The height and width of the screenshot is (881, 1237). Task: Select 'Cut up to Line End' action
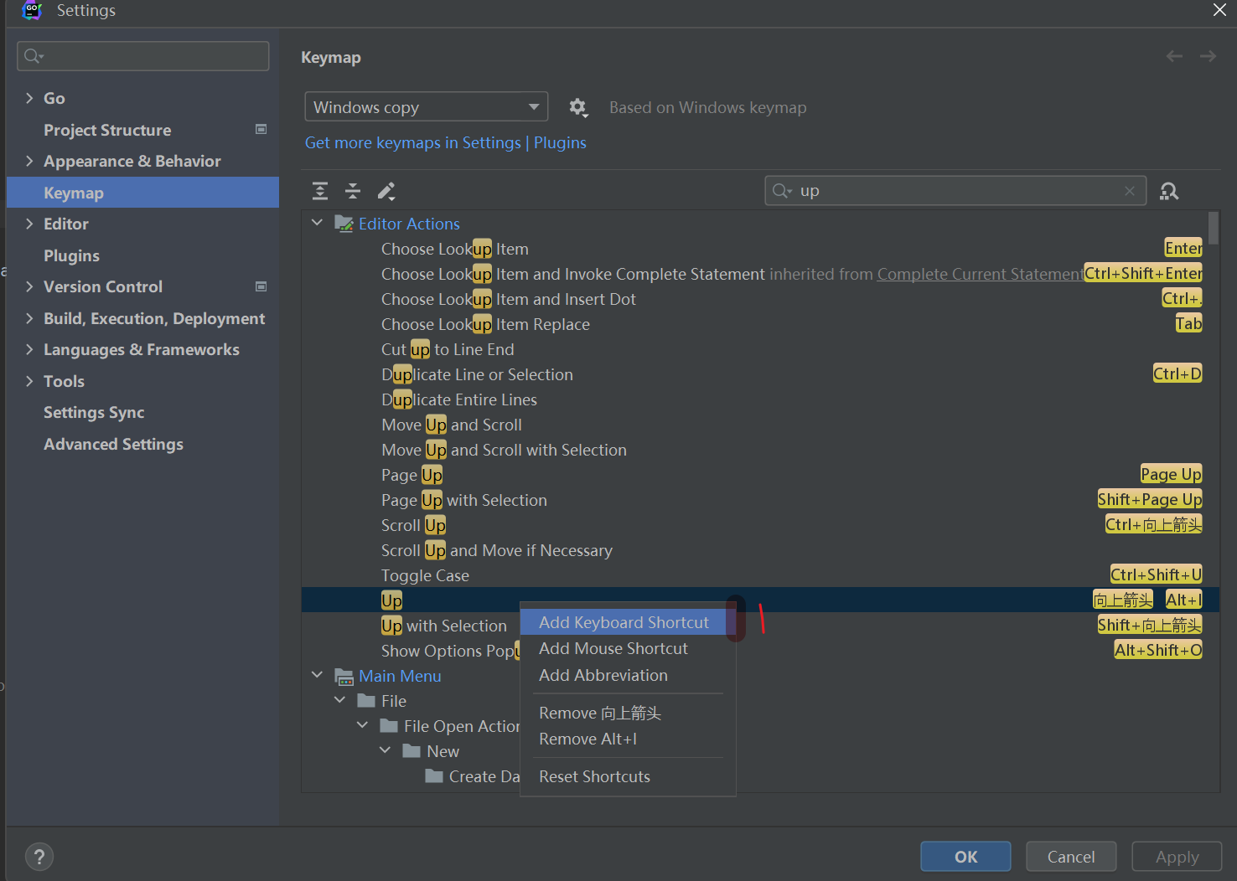point(448,349)
